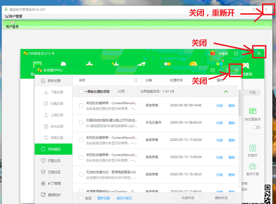Click the 节能 button in 360安全卫士
Viewport: 276px width, 204px height.
click(x=252, y=92)
